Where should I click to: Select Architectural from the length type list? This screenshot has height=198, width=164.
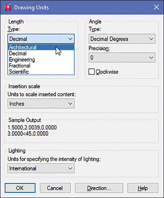tap(41, 47)
